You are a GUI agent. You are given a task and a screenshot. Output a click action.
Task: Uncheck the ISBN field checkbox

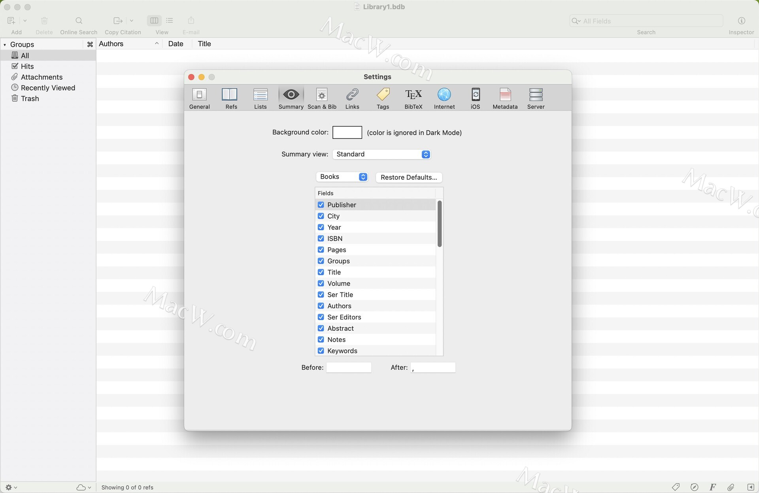(321, 238)
